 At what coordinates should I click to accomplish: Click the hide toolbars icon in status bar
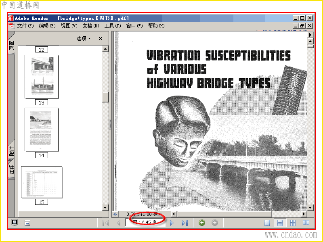coord(27,223)
